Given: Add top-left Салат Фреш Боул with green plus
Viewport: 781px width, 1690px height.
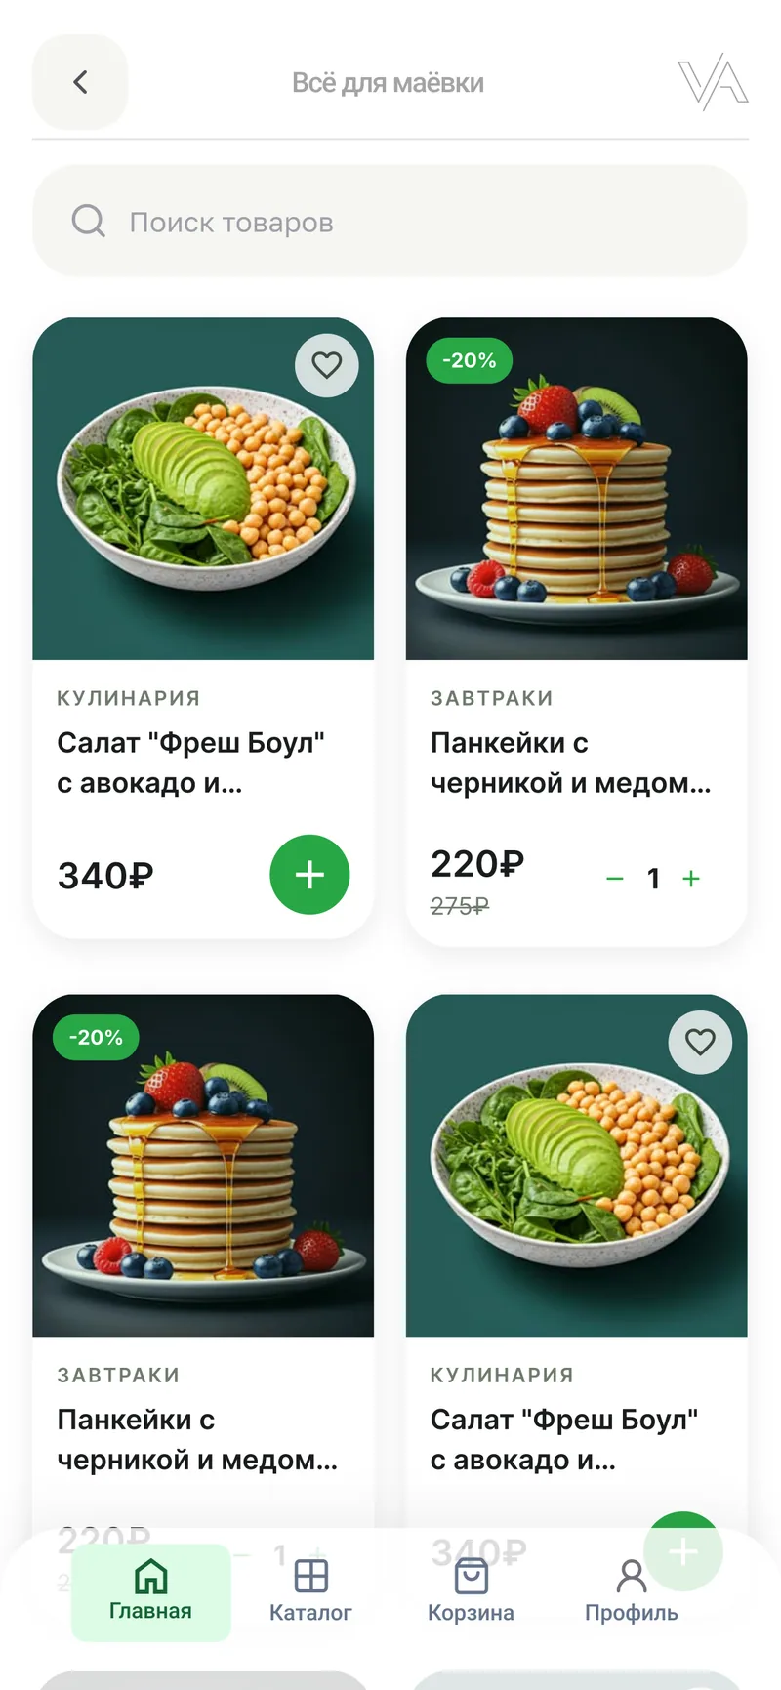Looking at the screenshot, I should pos(309,875).
